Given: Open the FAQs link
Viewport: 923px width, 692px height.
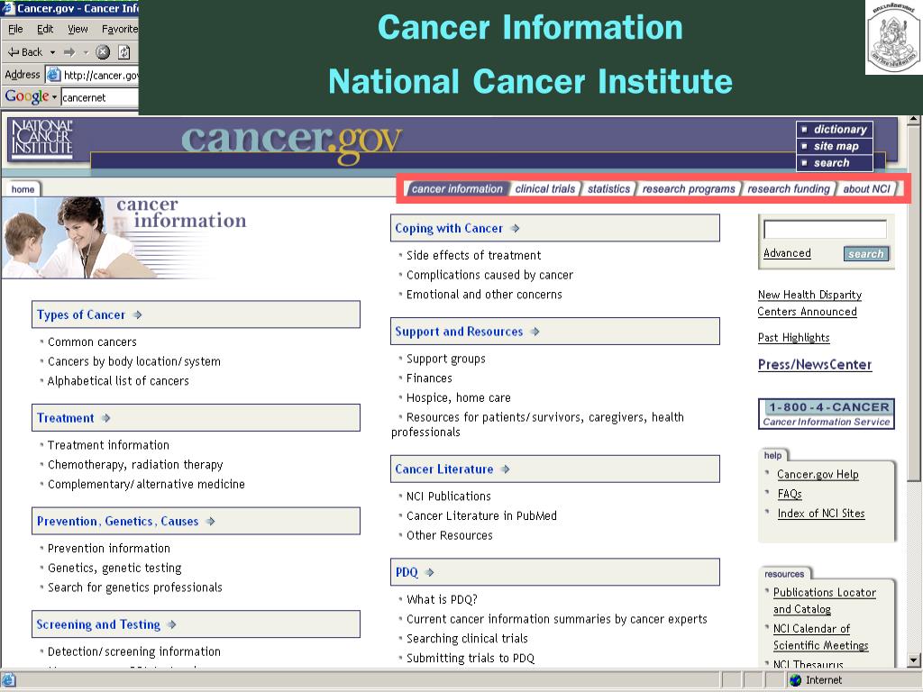Looking at the screenshot, I should point(790,494).
